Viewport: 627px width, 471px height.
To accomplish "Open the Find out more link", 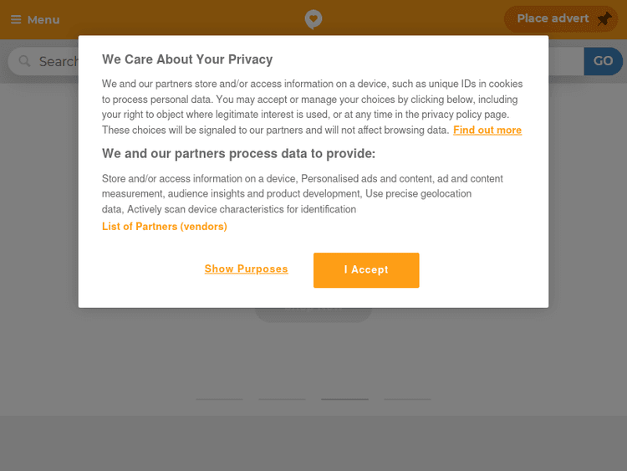I will point(487,131).
